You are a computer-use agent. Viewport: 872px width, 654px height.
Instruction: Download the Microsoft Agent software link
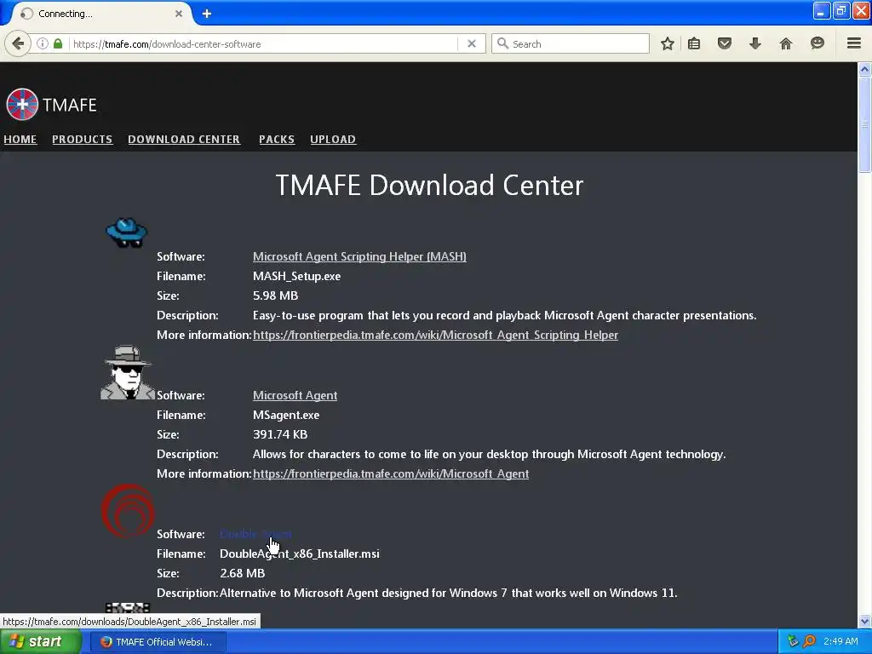(x=295, y=395)
